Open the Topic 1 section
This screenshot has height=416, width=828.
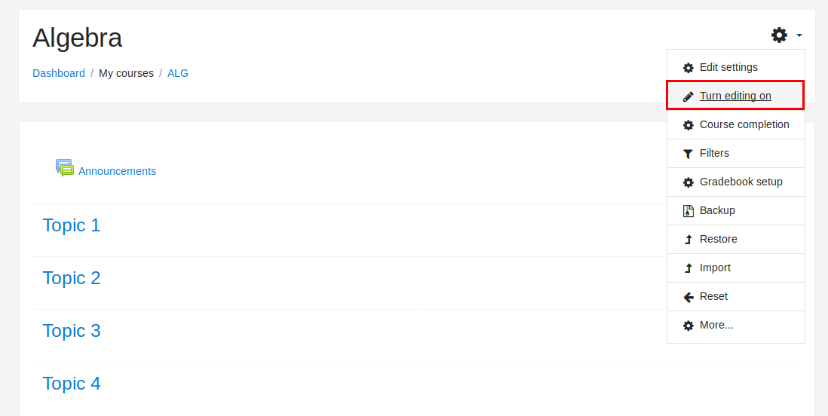[72, 225]
